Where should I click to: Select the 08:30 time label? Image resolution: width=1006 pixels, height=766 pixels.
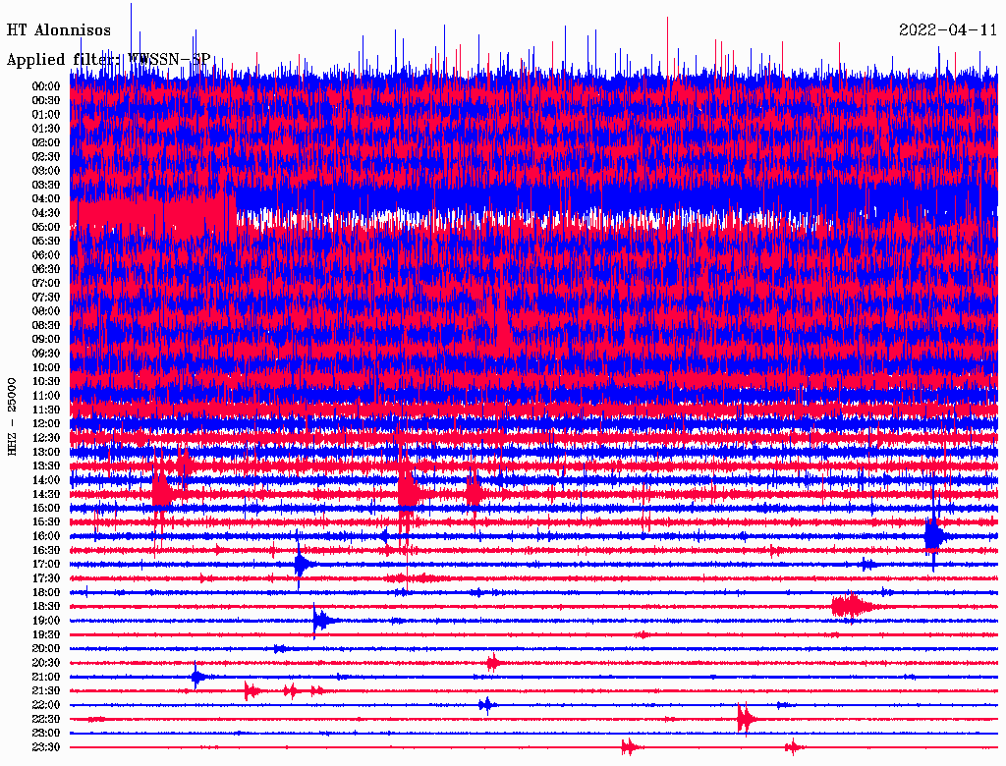[46, 326]
